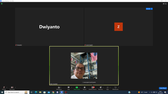
Task: Open Task View in taskbar
Action: [x=31, y=92]
